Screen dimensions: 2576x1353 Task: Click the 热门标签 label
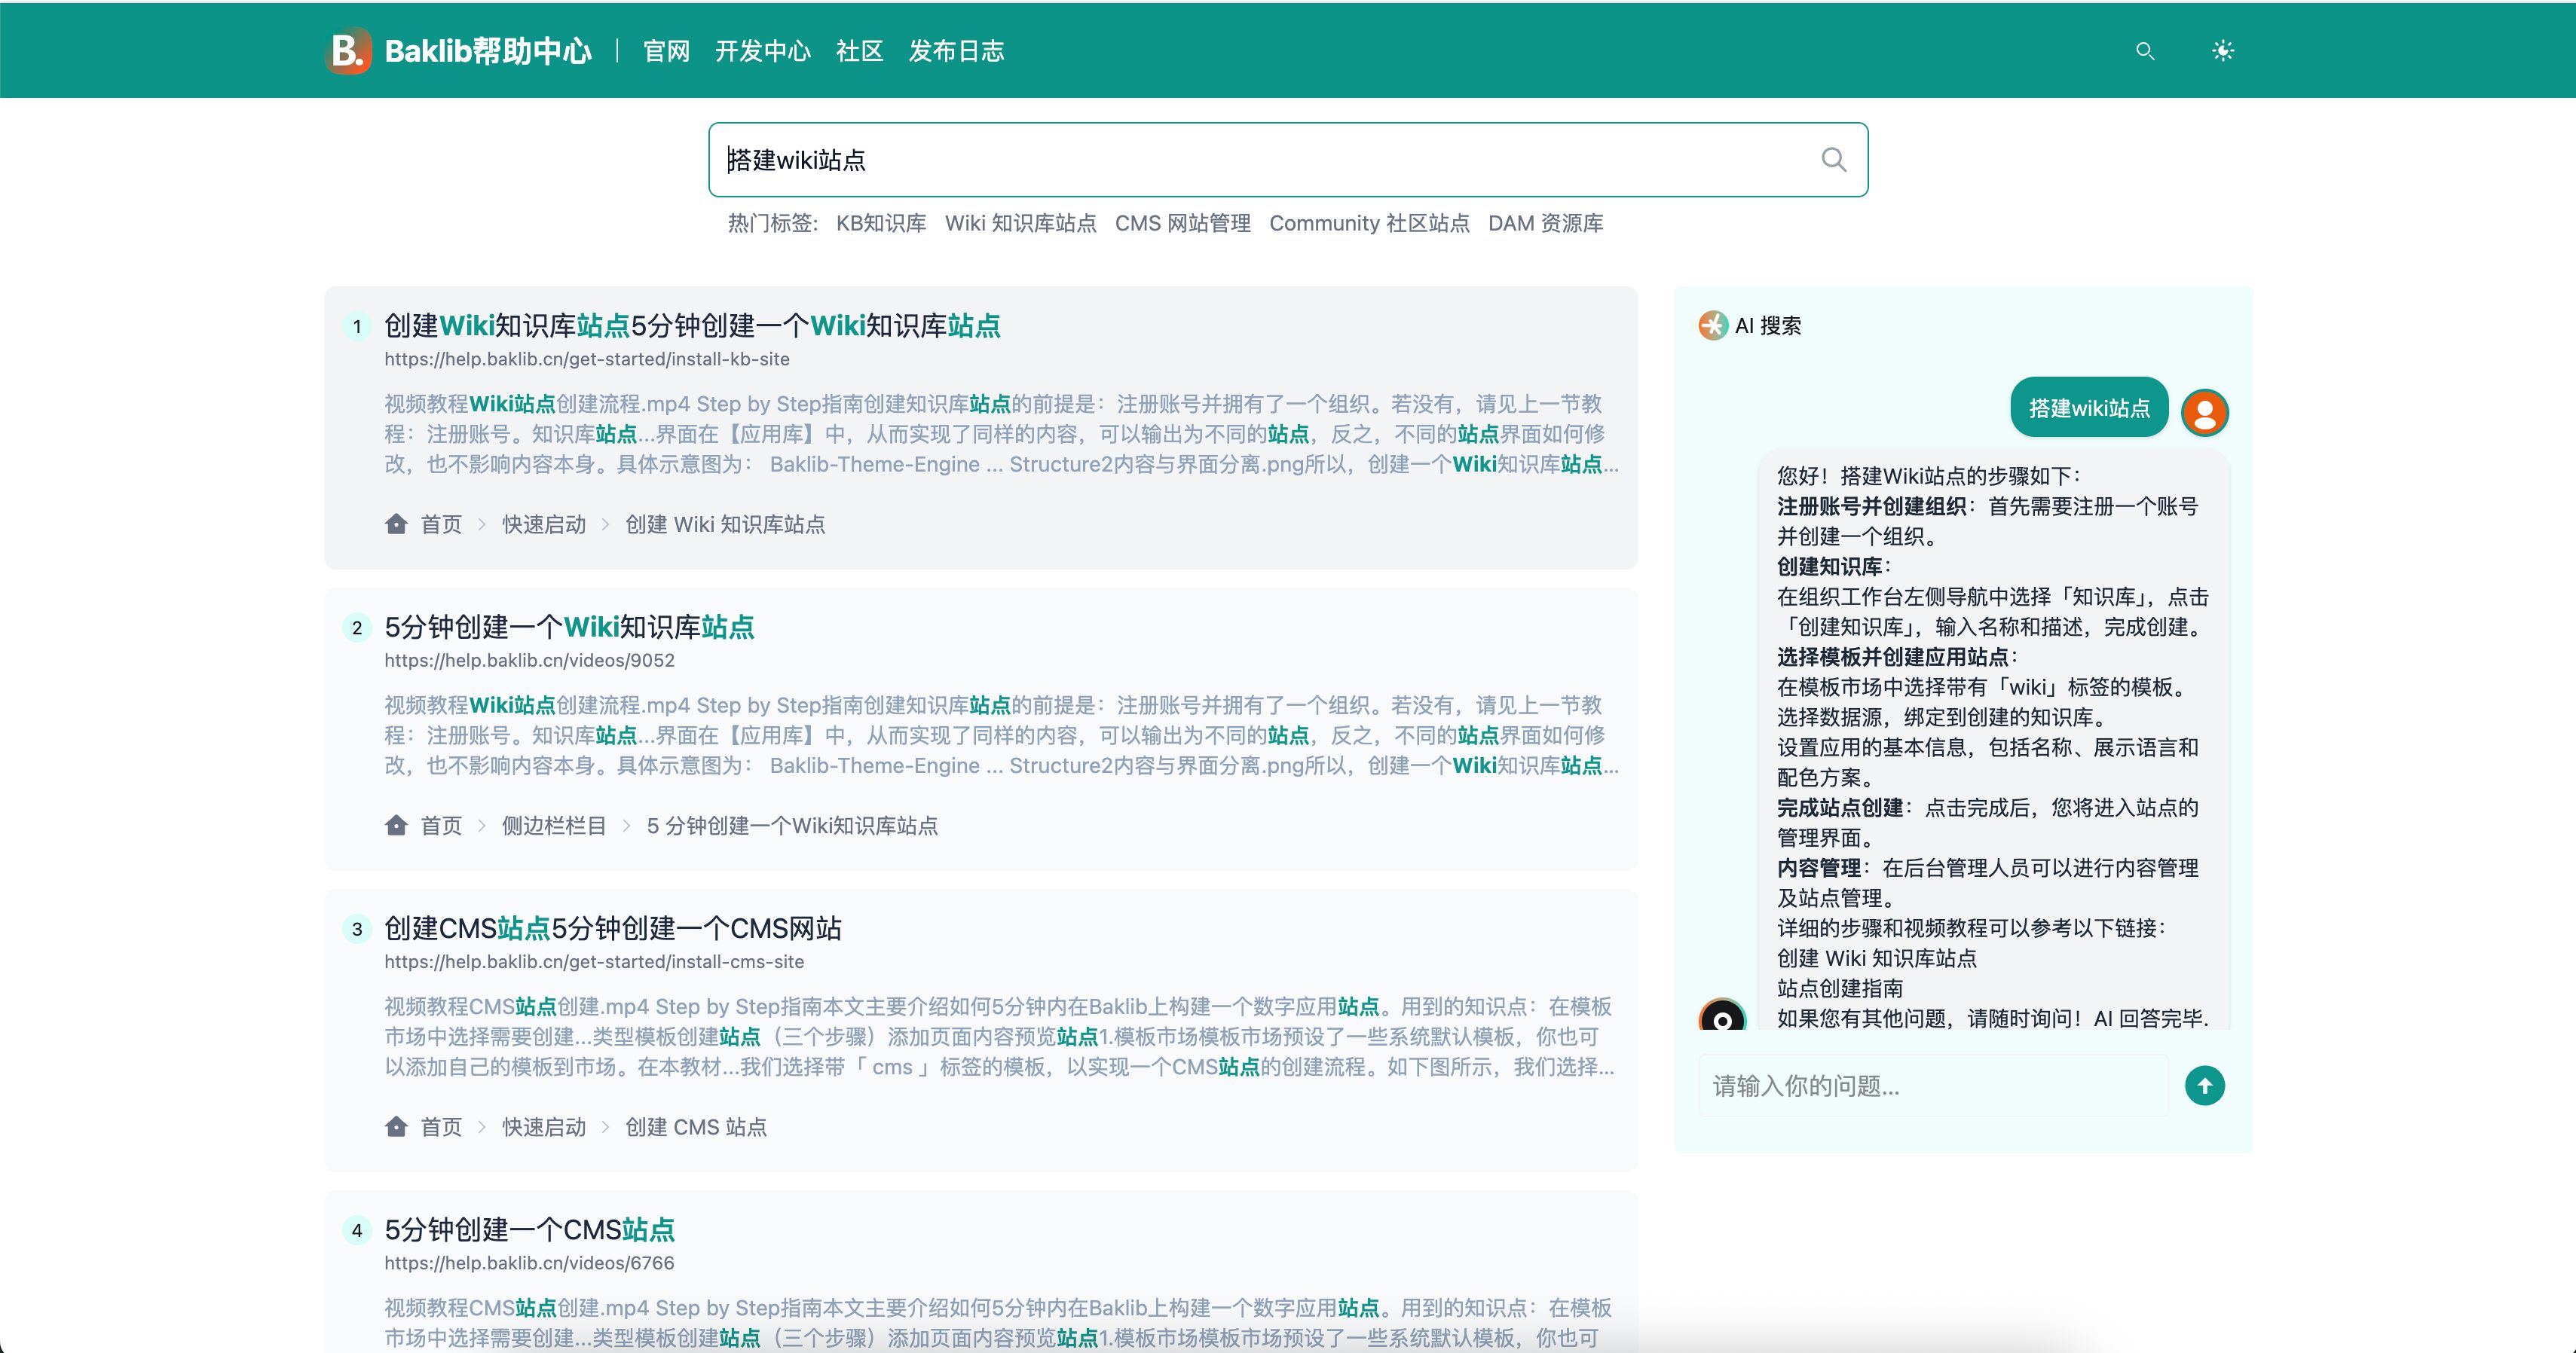pos(773,223)
